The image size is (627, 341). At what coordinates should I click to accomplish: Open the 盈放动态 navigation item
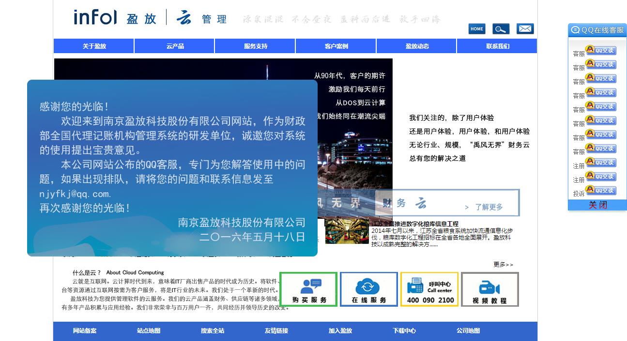click(416, 46)
